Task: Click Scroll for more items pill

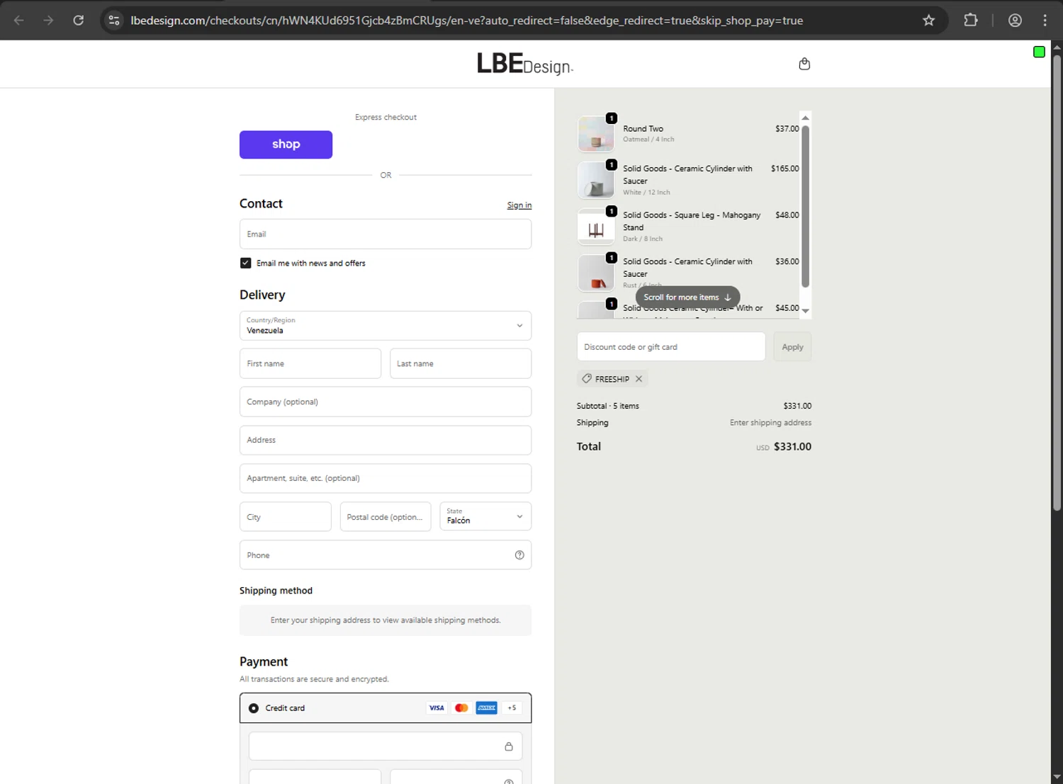Action: coord(687,297)
